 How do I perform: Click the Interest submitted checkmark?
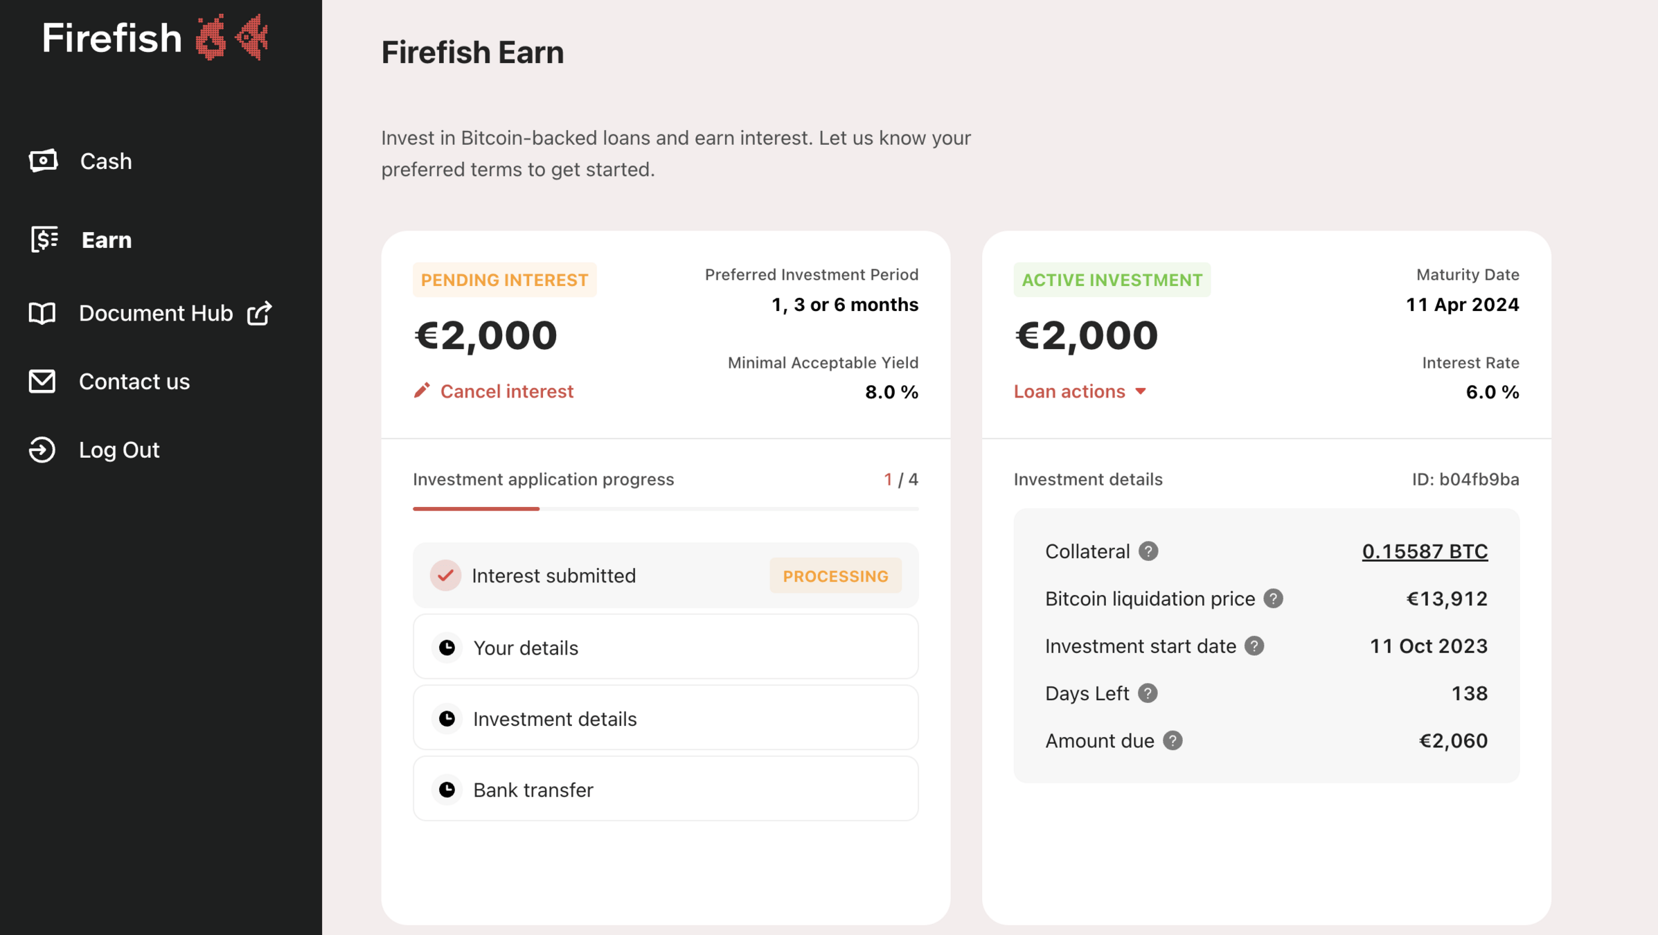(x=445, y=576)
